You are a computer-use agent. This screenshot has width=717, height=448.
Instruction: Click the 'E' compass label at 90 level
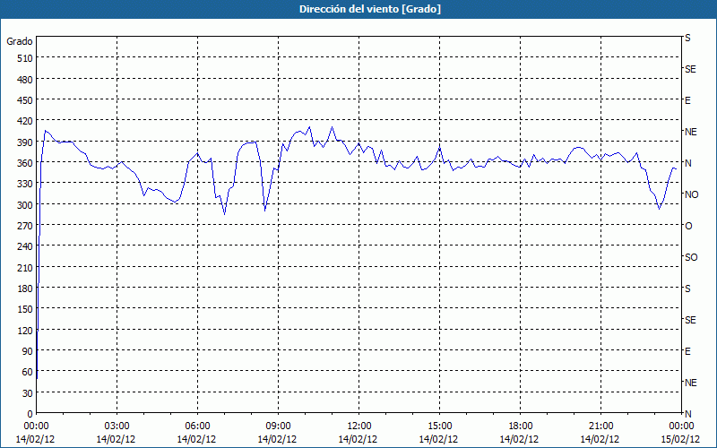click(687, 351)
